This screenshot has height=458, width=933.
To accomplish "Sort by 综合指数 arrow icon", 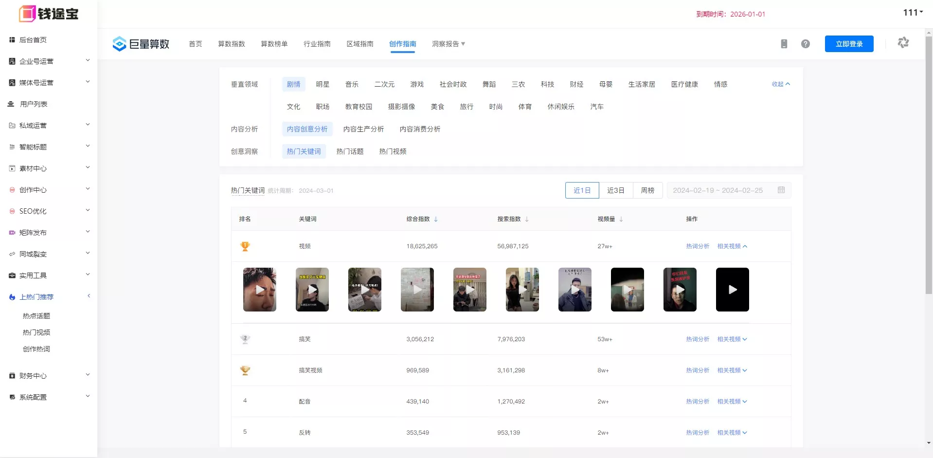I will pos(436,219).
